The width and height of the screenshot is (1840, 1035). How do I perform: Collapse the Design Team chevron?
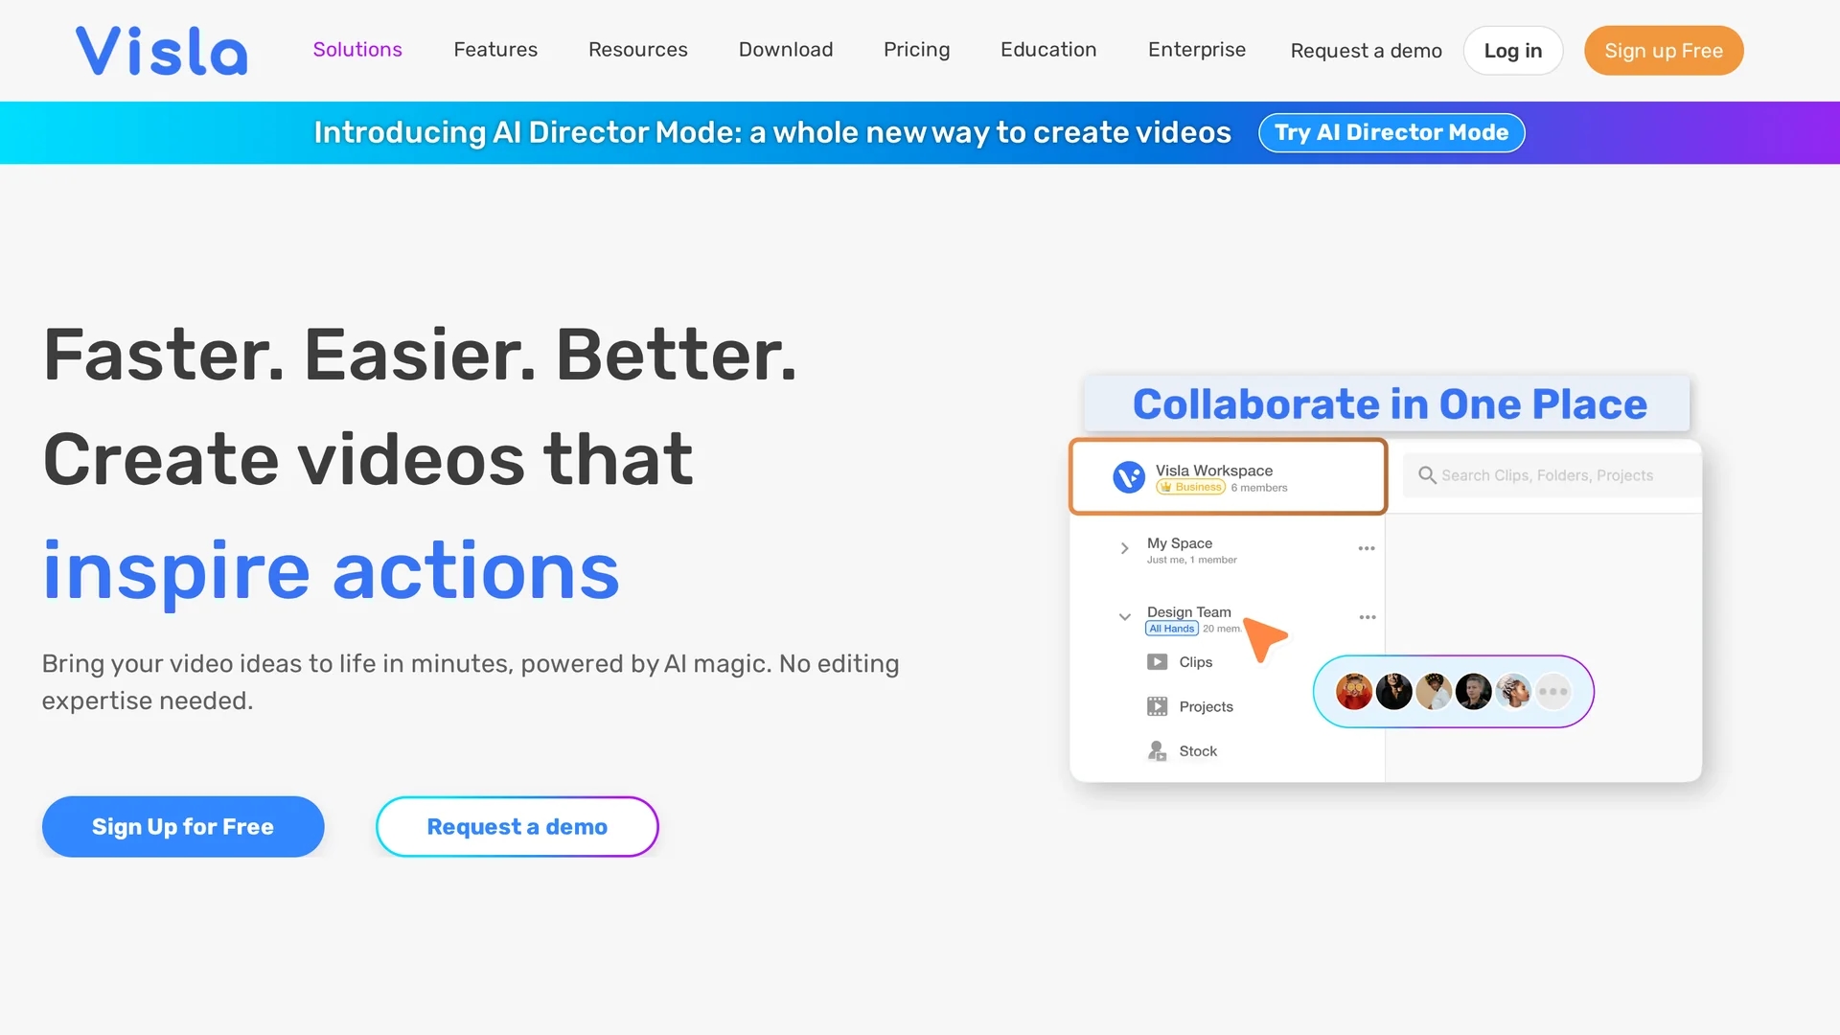pyautogui.click(x=1125, y=617)
